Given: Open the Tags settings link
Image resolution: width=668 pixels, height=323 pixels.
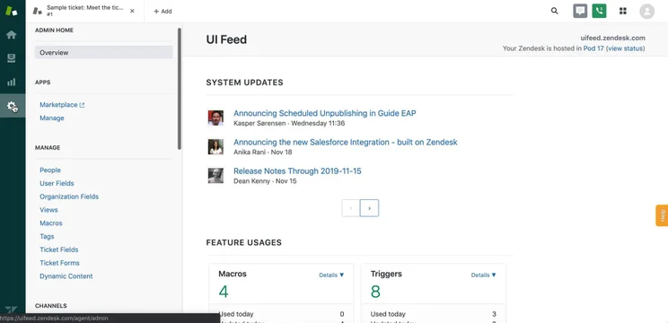Looking at the screenshot, I should [47, 236].
